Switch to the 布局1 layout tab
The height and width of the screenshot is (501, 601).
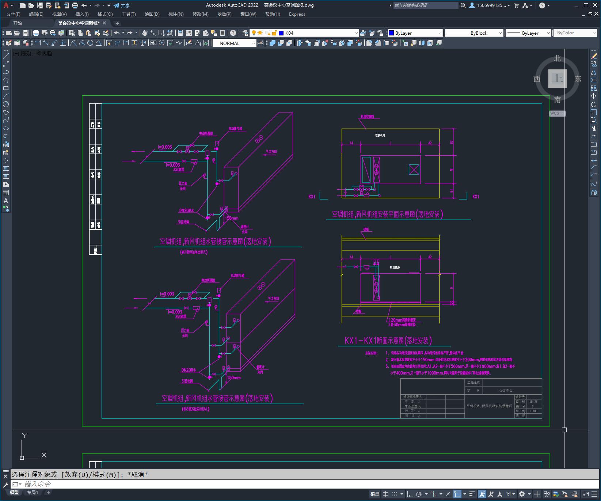coord(32,493)
